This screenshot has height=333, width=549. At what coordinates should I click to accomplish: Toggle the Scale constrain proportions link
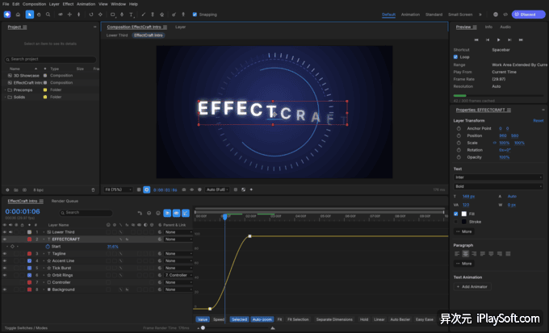click(x=495, y=143)
